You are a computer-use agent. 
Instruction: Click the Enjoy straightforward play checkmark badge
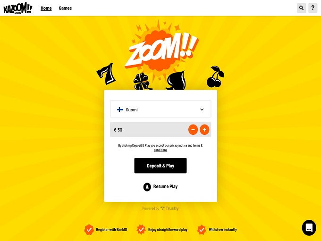click(x=141, y=230)
